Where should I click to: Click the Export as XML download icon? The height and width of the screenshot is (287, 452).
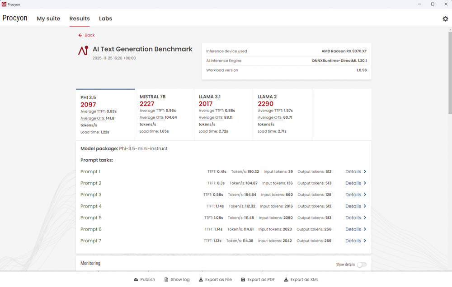point(286,280)
